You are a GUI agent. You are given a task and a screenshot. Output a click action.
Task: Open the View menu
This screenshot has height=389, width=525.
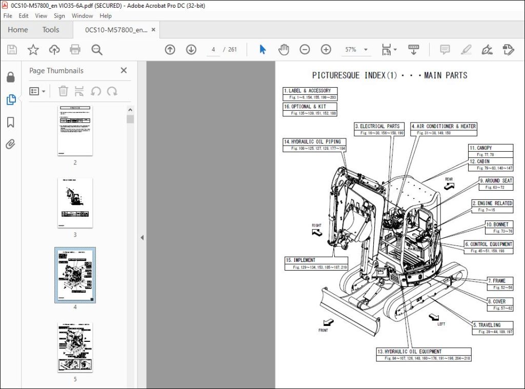[x=41, y=16]
